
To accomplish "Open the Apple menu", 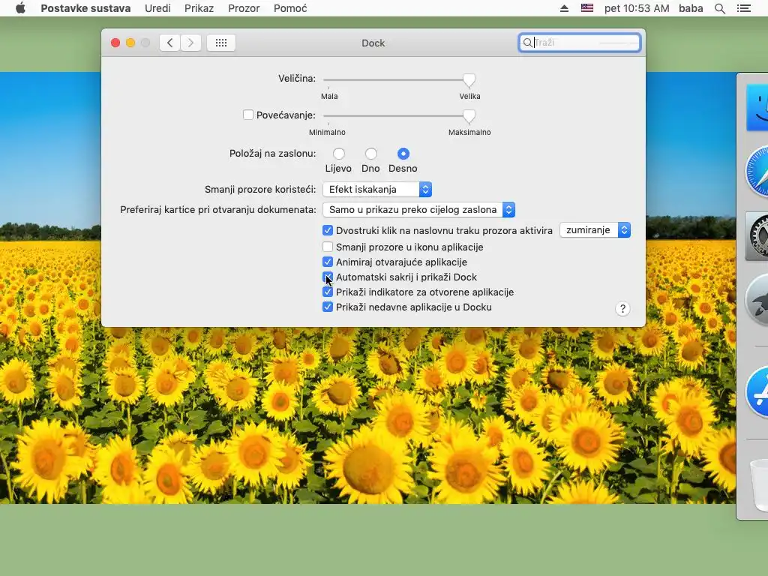I will [20, 8].
